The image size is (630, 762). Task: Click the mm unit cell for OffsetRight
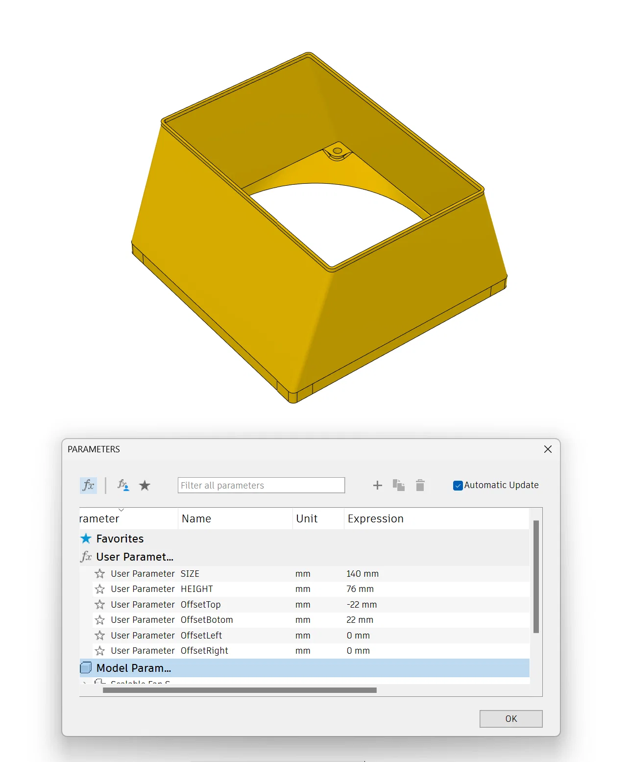tap(303, 651)
